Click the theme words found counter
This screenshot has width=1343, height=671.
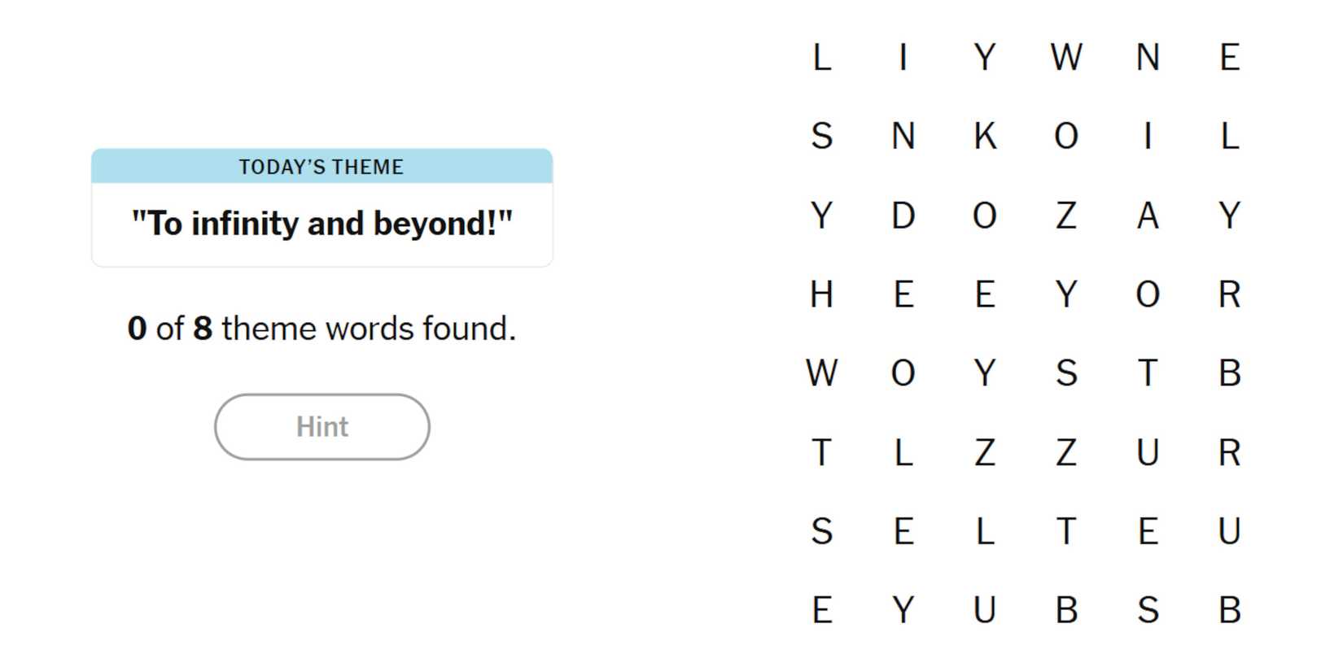pyautogui.click(x=322, y=329)
